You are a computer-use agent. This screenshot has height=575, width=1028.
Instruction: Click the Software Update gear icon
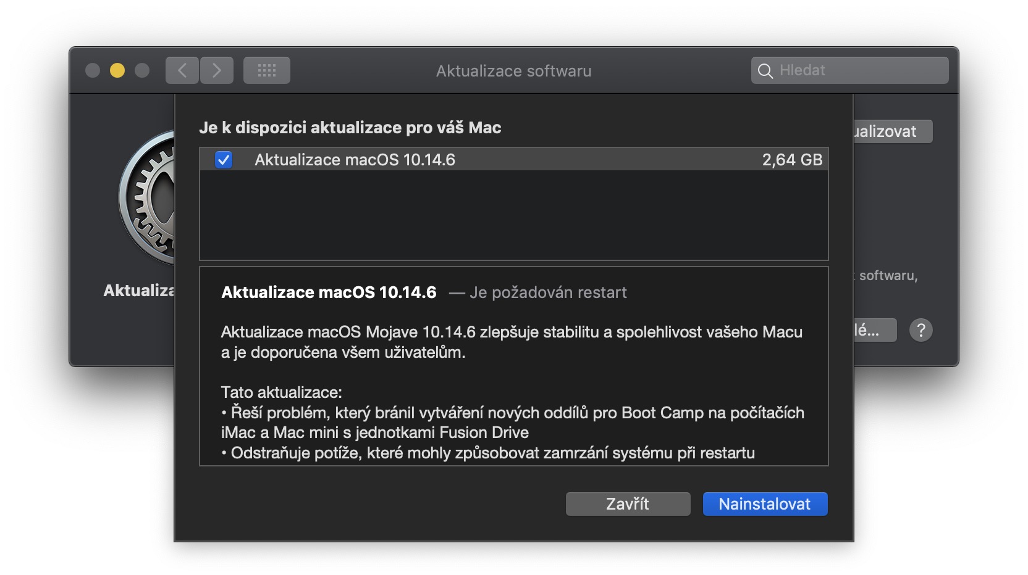click(x=148, y=197)
